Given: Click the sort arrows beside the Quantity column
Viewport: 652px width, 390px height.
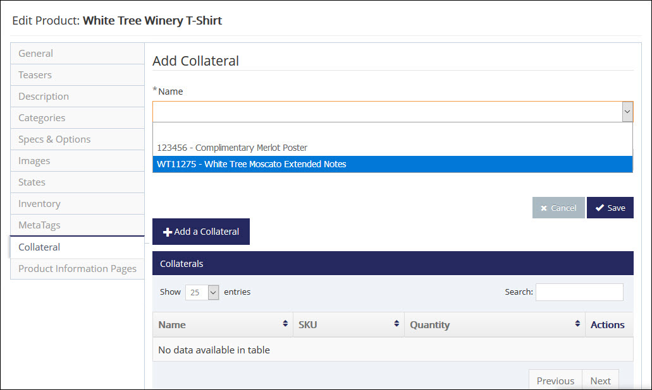Looking at the screenshot, I should [x=577, y=324].
